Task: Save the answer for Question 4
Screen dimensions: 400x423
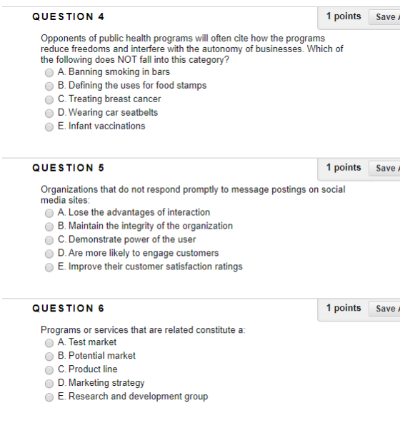Action: point(384,17)
